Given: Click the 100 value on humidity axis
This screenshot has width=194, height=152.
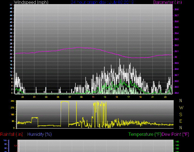Looking at the screenshot, I should click(x=5, y=140).
